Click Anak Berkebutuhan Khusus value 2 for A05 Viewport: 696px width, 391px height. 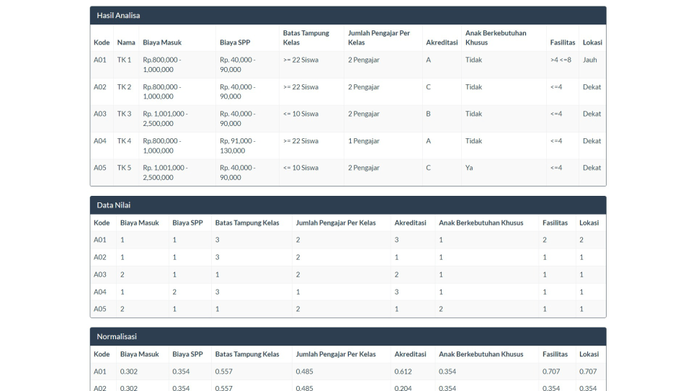(x=441, y=309)
